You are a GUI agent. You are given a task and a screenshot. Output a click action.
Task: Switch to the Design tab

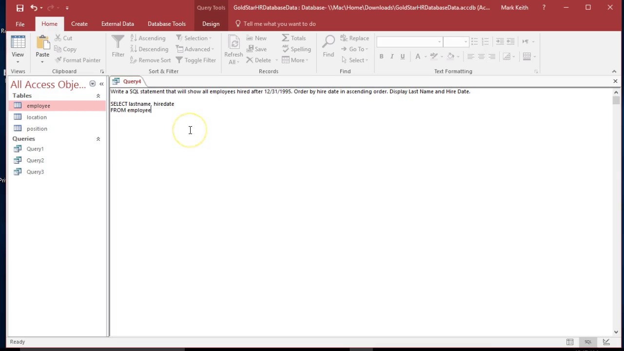(211, 24)
